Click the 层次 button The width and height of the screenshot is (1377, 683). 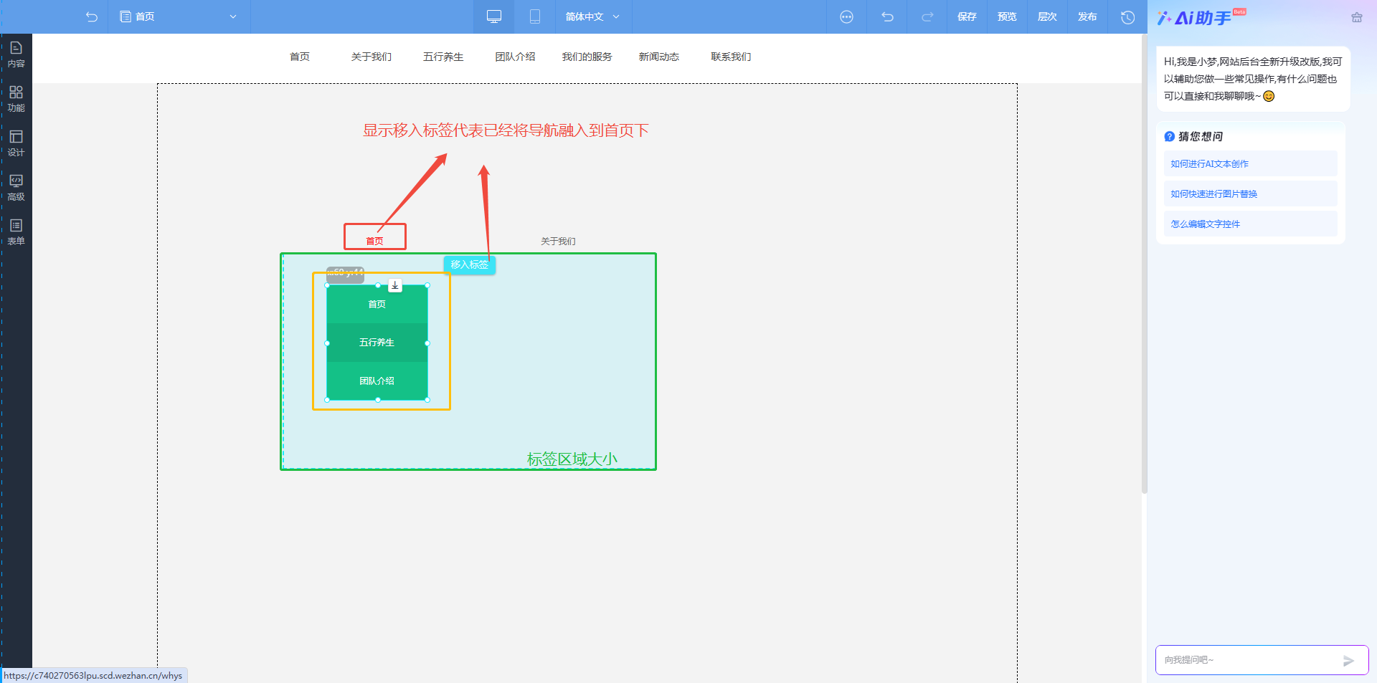[x=1047, y=16]
